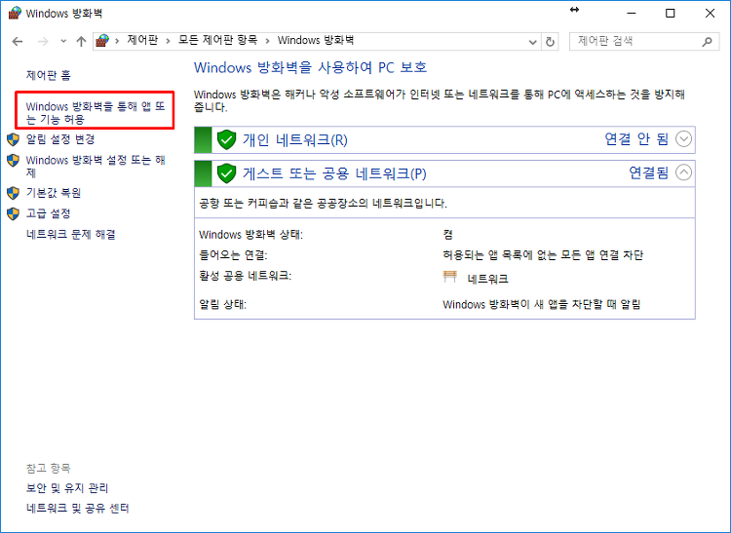
Task: Click the Forward navigation arrow
Action: (43, 42)
